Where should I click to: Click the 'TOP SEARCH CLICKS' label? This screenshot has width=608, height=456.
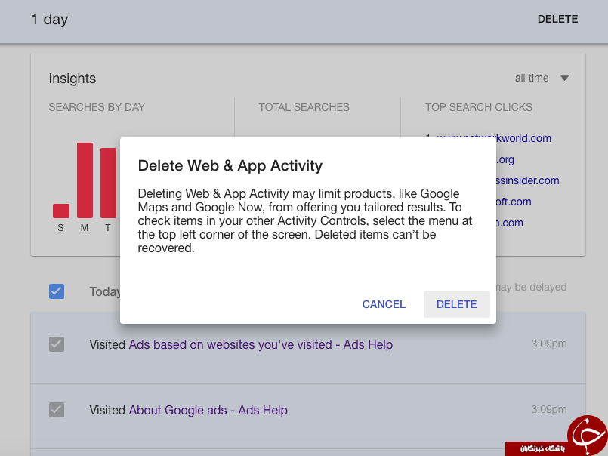point(479,107)
